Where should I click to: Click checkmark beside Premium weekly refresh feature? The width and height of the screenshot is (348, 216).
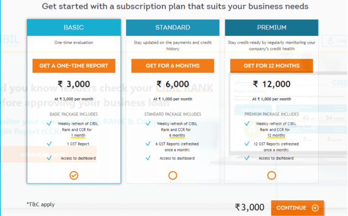[x=247, y=123]
